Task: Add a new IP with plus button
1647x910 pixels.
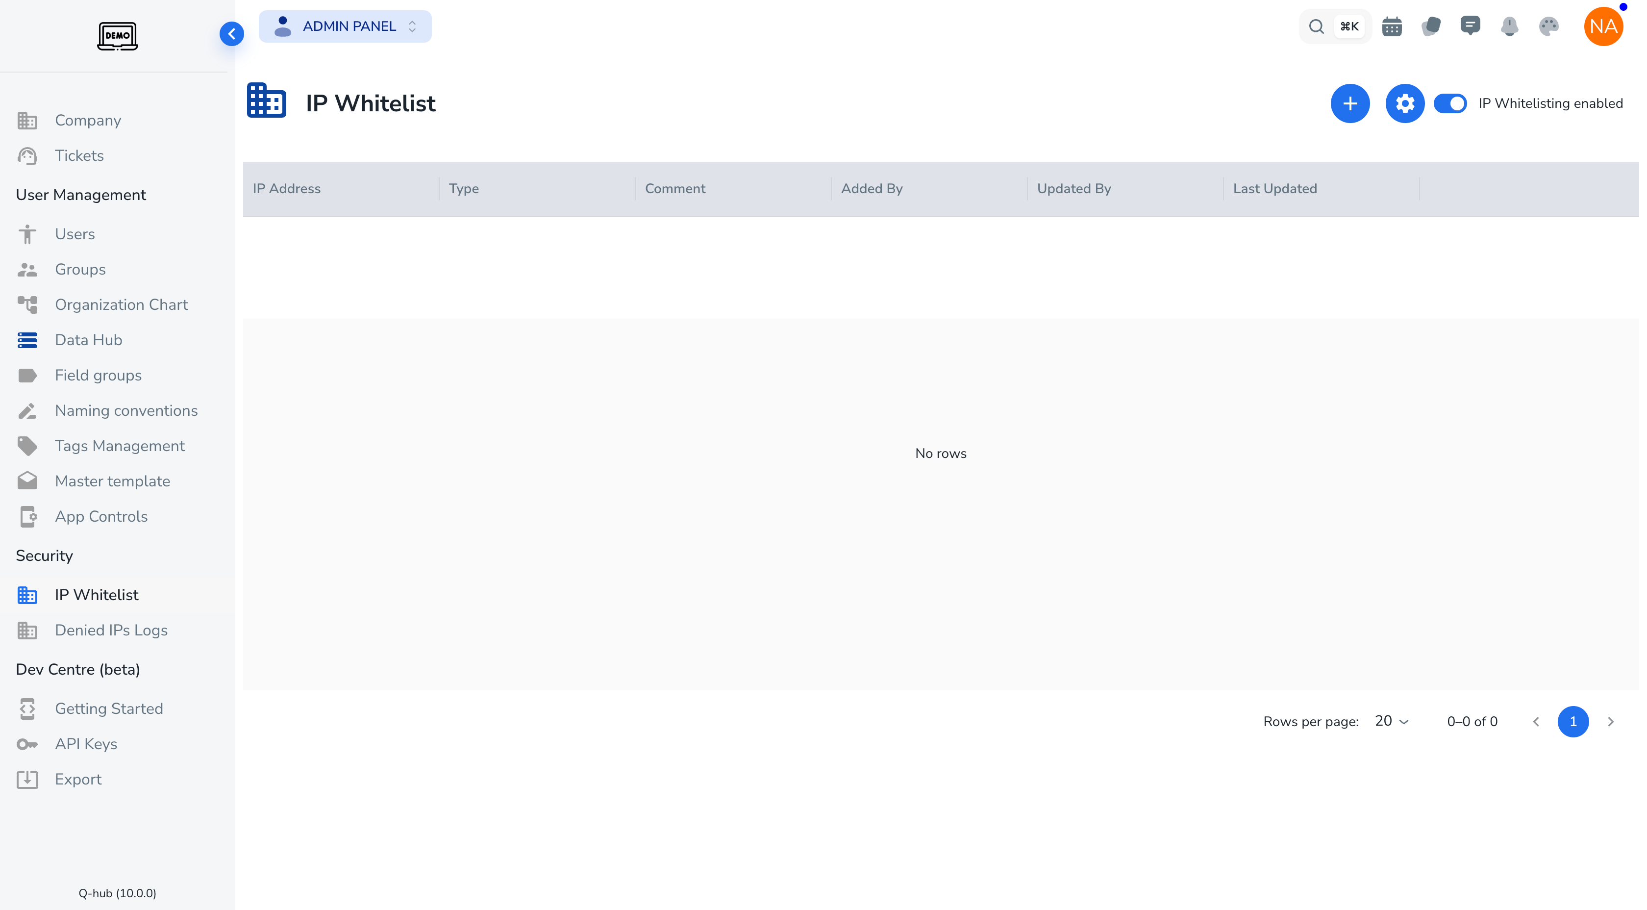Action: pyautogui.click(x=1349, y=103)
